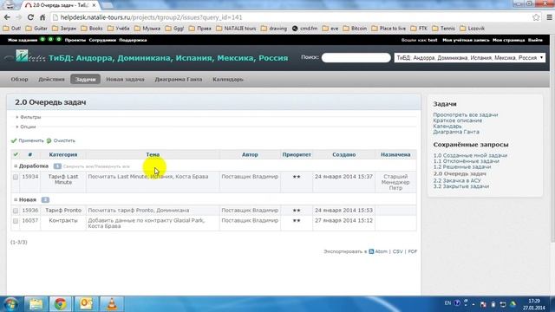Export the list as PDF

point(413,251)
